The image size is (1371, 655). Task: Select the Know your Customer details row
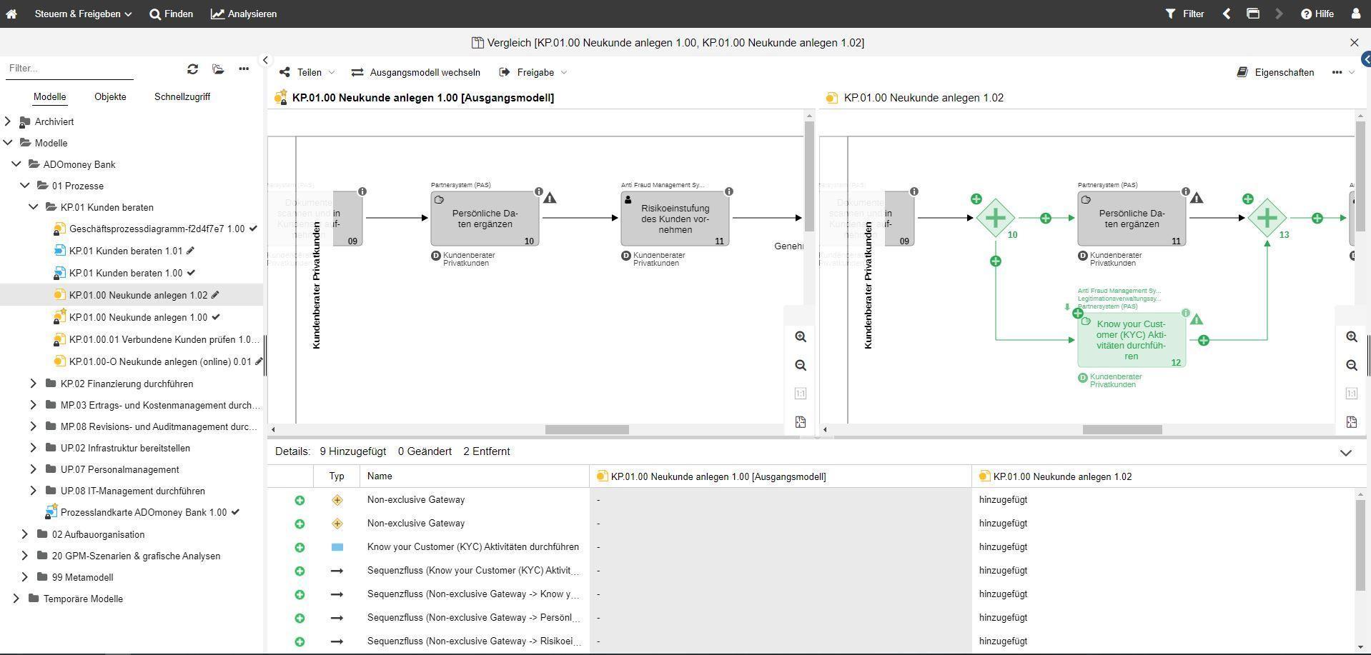[x=811, y=547]
